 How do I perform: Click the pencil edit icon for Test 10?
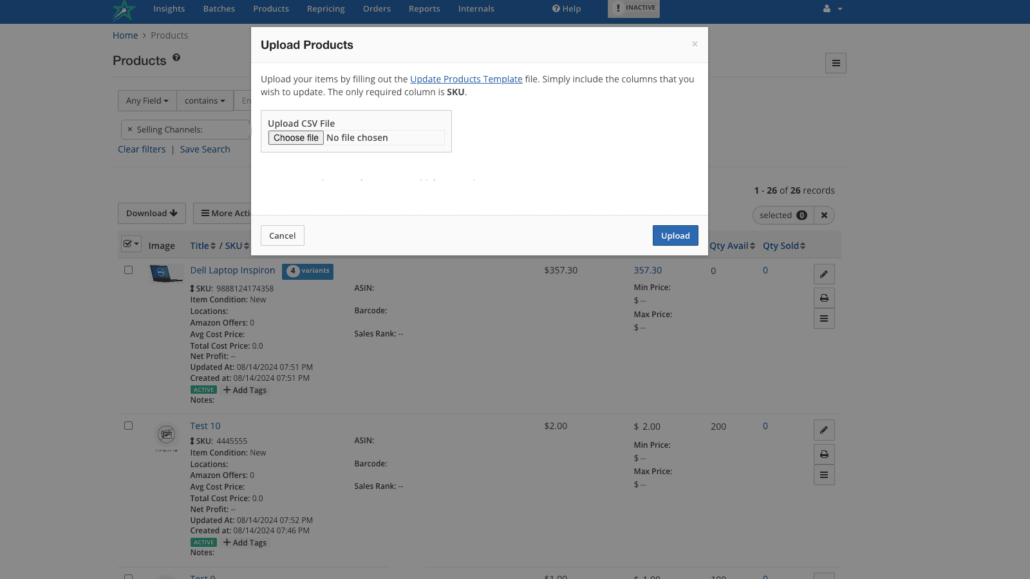click(824, 430)
